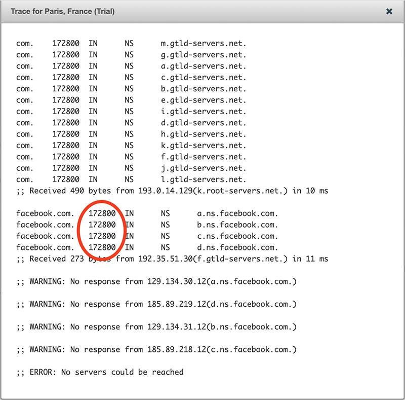Click the l.gtld-servers.net nameserver entry

tap(203, 179)
